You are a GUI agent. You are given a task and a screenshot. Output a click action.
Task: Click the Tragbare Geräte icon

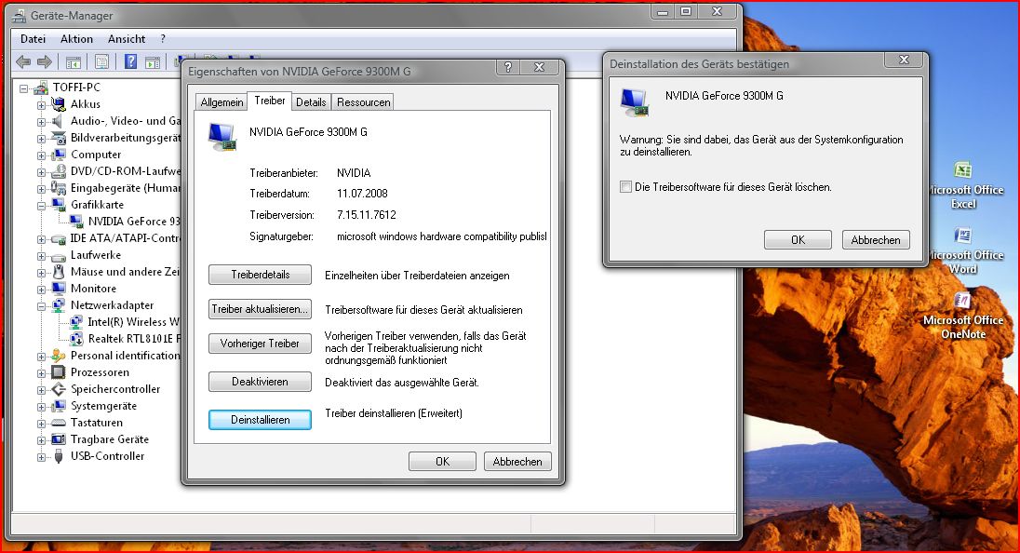59,439
